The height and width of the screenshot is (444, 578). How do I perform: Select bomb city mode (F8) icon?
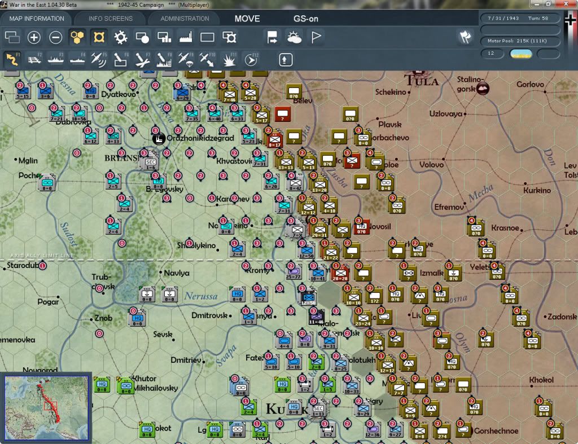coord(164,59)
